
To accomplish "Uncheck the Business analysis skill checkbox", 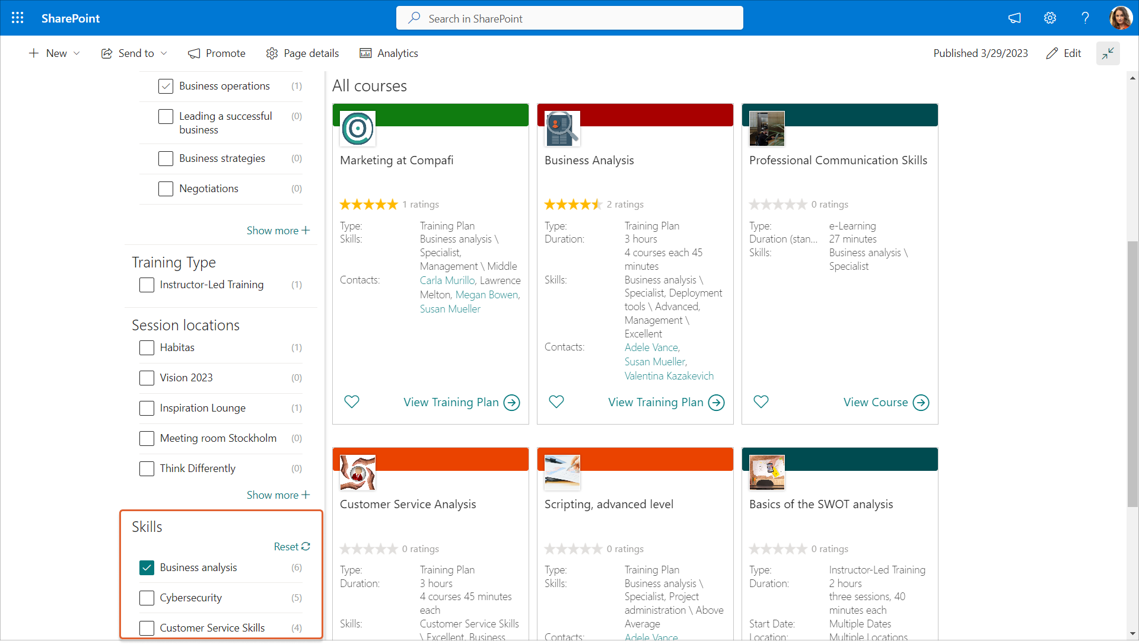I will point(147,568).
